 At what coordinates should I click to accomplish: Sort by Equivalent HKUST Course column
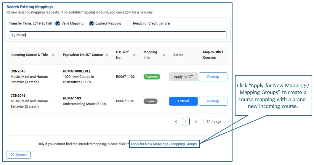pyautogui.click(x=107, y=55)
